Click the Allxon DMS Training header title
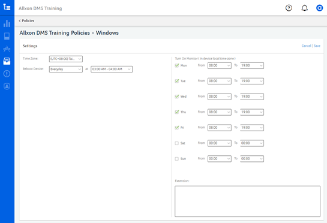This screenshot has width=327, height=223. 40,8
